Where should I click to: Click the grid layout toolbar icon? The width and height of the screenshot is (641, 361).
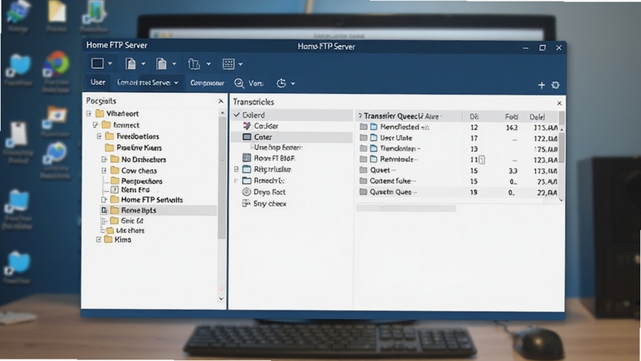point(228,64)
